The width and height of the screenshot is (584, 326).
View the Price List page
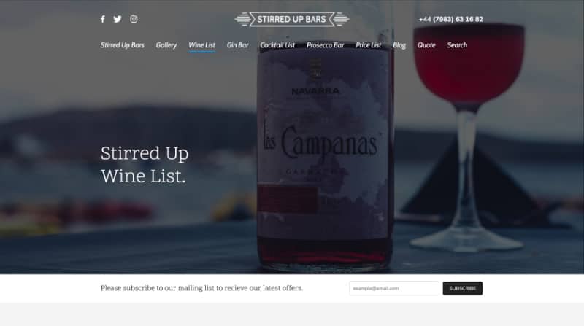[369, 45]
